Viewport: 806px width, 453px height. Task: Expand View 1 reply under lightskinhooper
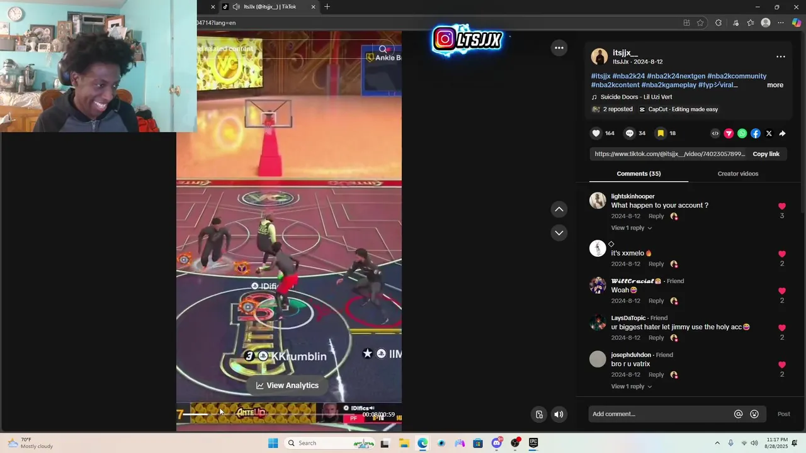point(631,228)
